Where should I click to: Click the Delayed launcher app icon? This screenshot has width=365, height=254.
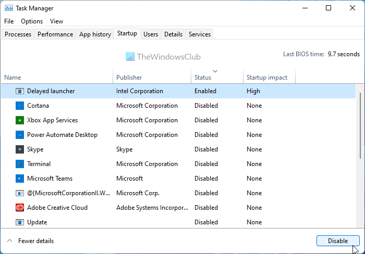click(20, 91)
